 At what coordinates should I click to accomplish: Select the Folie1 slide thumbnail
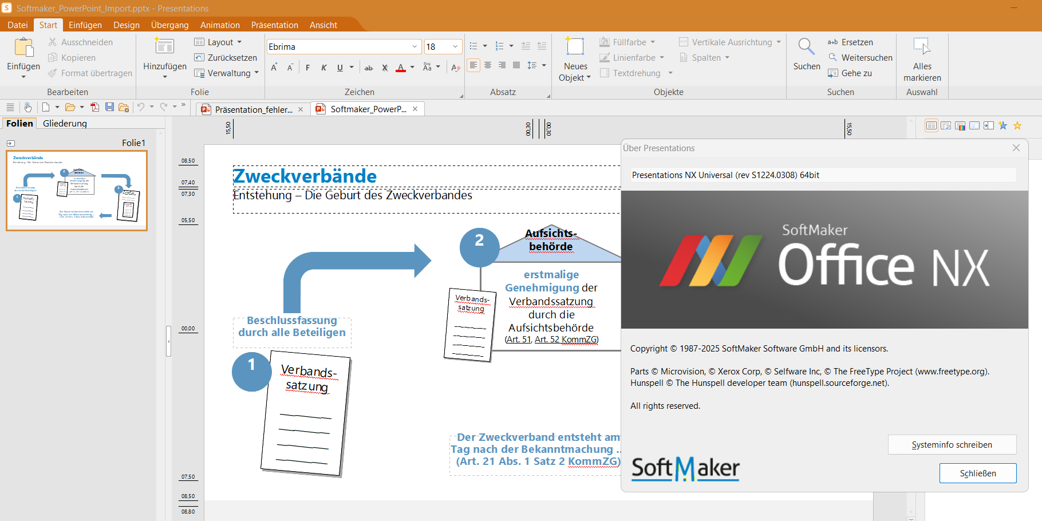(x=77, y=191)
